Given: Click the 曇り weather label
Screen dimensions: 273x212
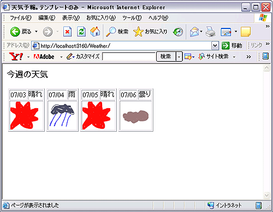Looking at the screenshot, I should pos(145,95).
